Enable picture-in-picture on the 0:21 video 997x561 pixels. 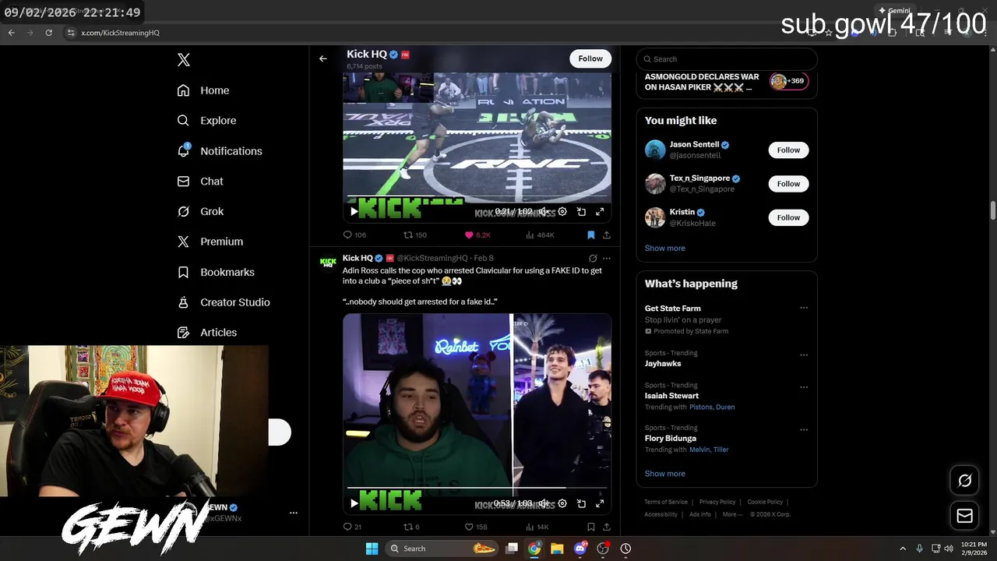[581, 211]
